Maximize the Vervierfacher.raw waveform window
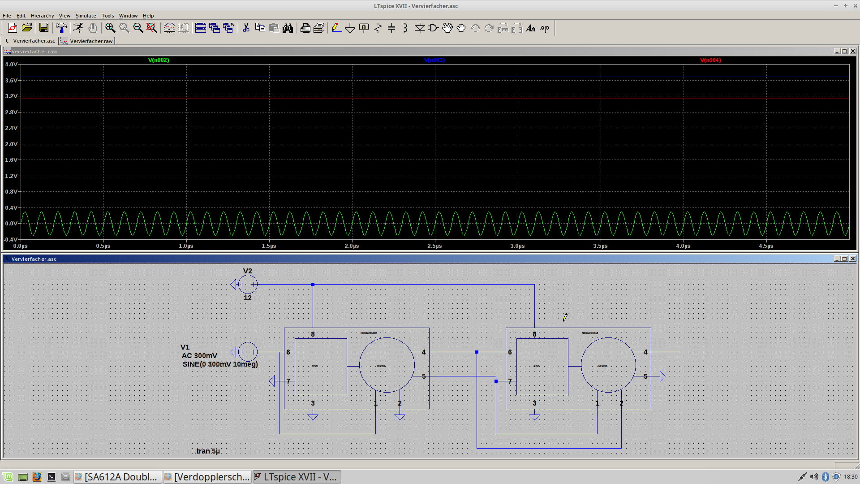This screenshot has width=860, height=484. (x=844, y=51)
